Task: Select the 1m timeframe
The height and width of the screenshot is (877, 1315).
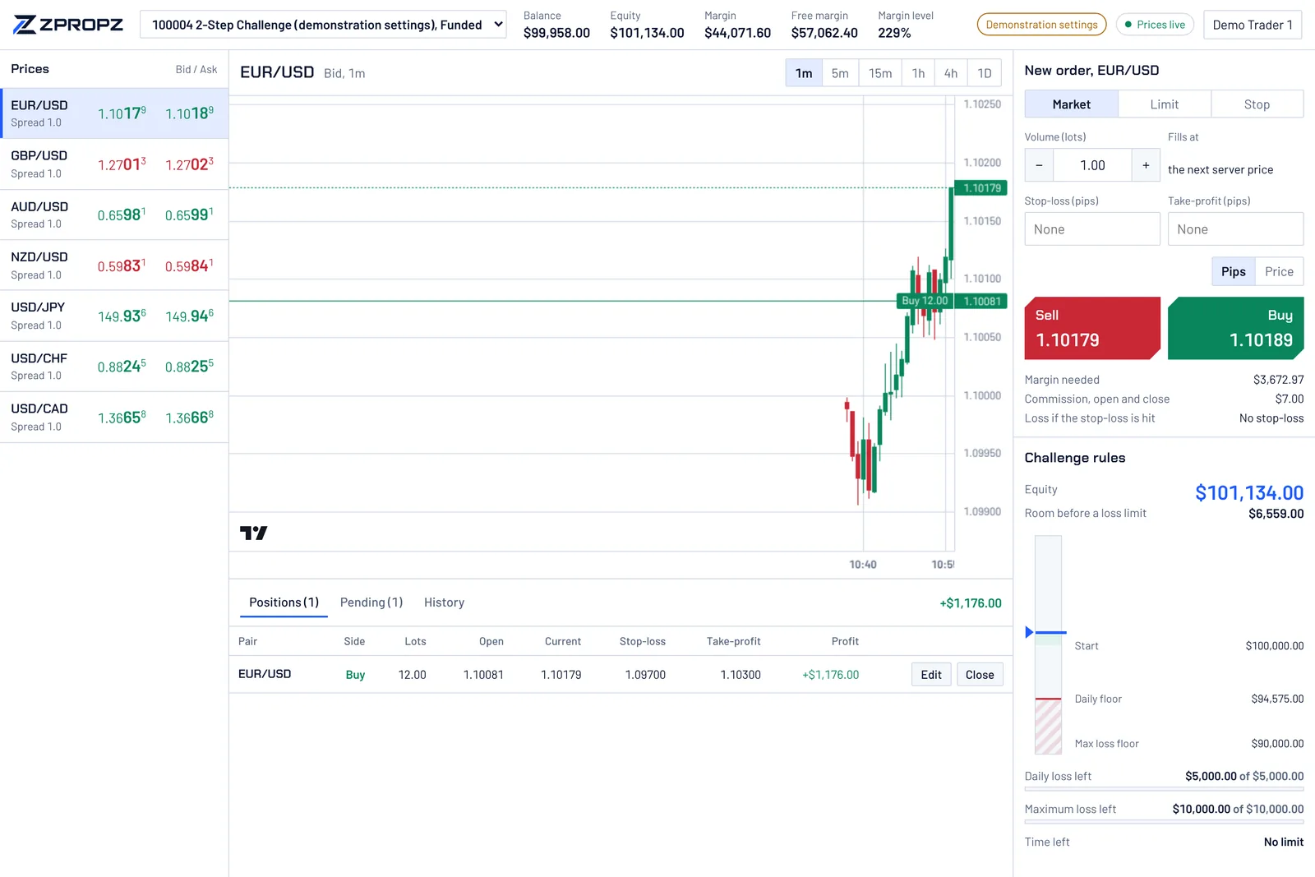Action: [804, 73]
